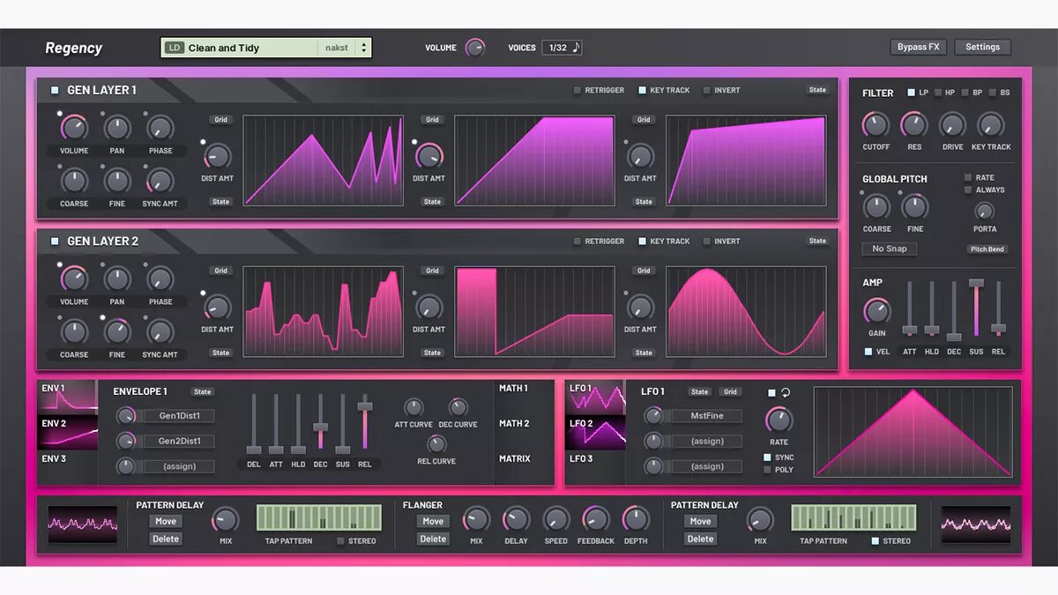Click the Amp SUS slider
Viewport: 1058px width, 595px height.
click(x=976, y=309)
